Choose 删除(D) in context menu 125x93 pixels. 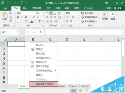pos(44,49)
